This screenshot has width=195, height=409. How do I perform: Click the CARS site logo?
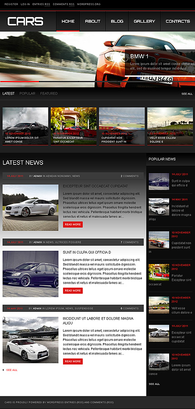click(25, 21)
